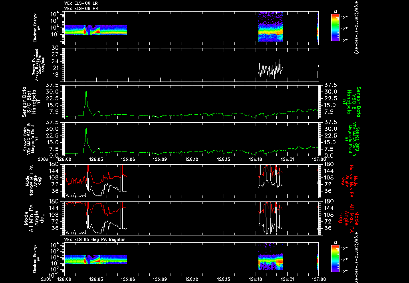This screenshot has width=409, height=283.
Task: Click the top electron energy color bar
Action: point(335,28)
